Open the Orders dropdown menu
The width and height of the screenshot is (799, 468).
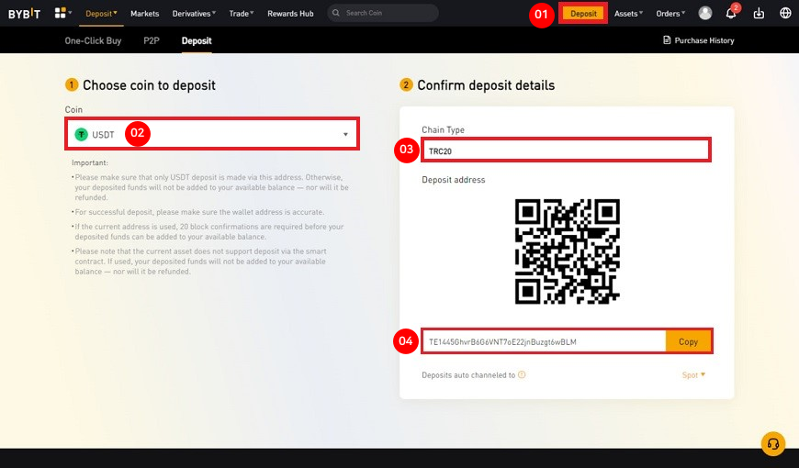[670, 14]
